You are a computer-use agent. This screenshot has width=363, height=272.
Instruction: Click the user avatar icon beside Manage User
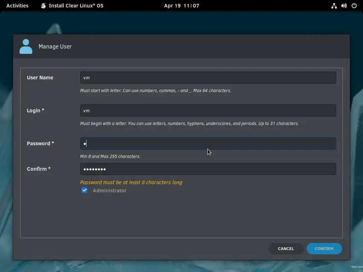pyautogui.click(x=26, y=46)
